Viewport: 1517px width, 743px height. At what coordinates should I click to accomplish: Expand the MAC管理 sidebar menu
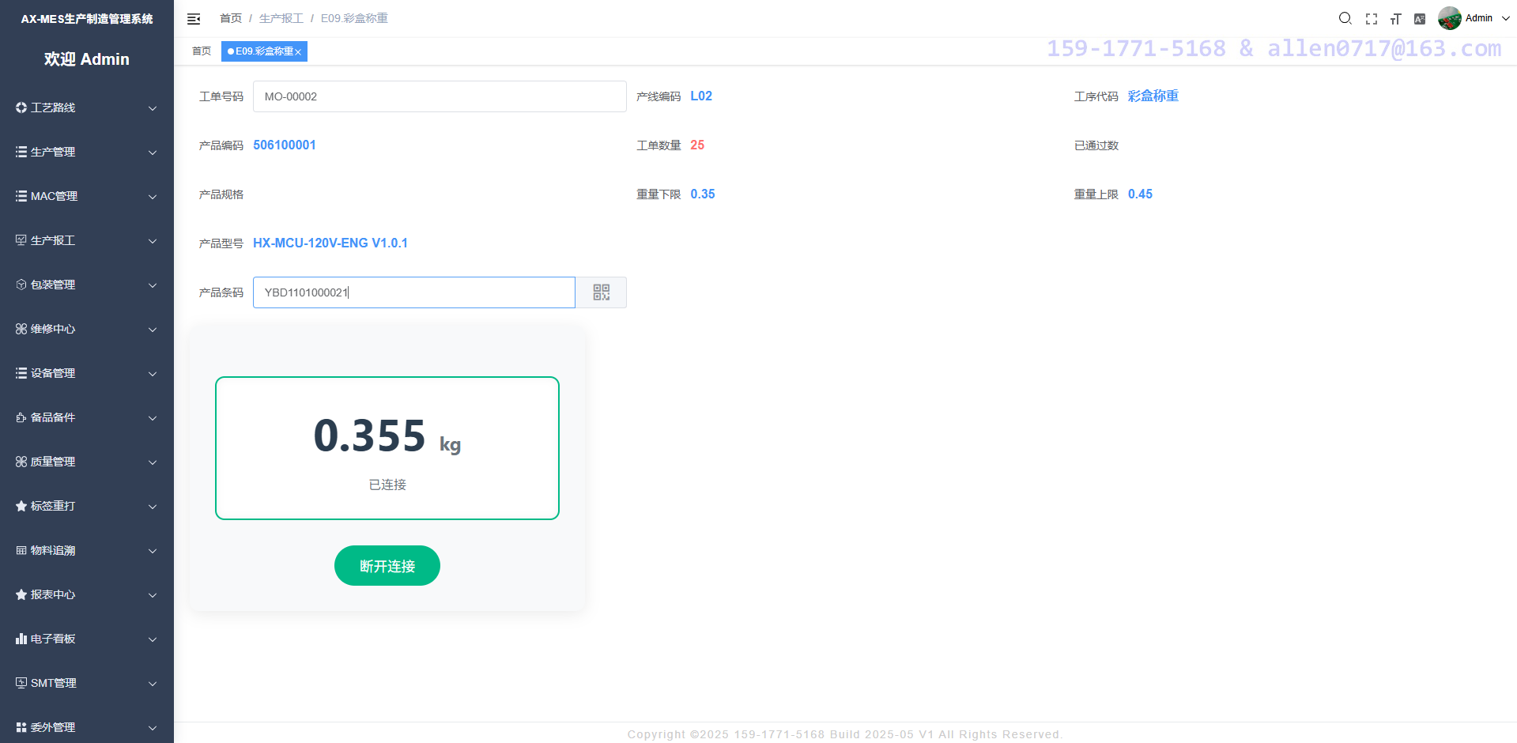86,196
